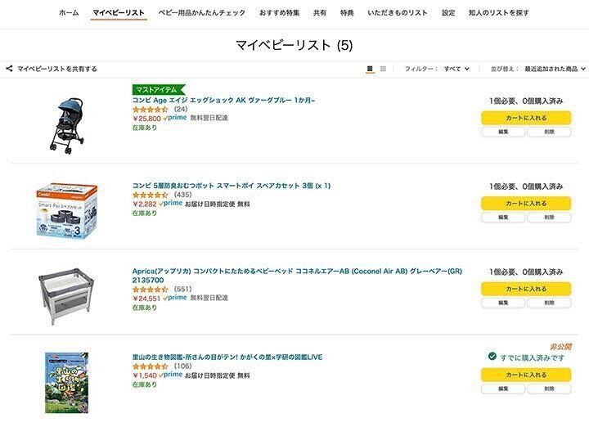Screen dimensions: 589x427
Task: Select the いただきものリスト tab
Action: pos(398,13)
